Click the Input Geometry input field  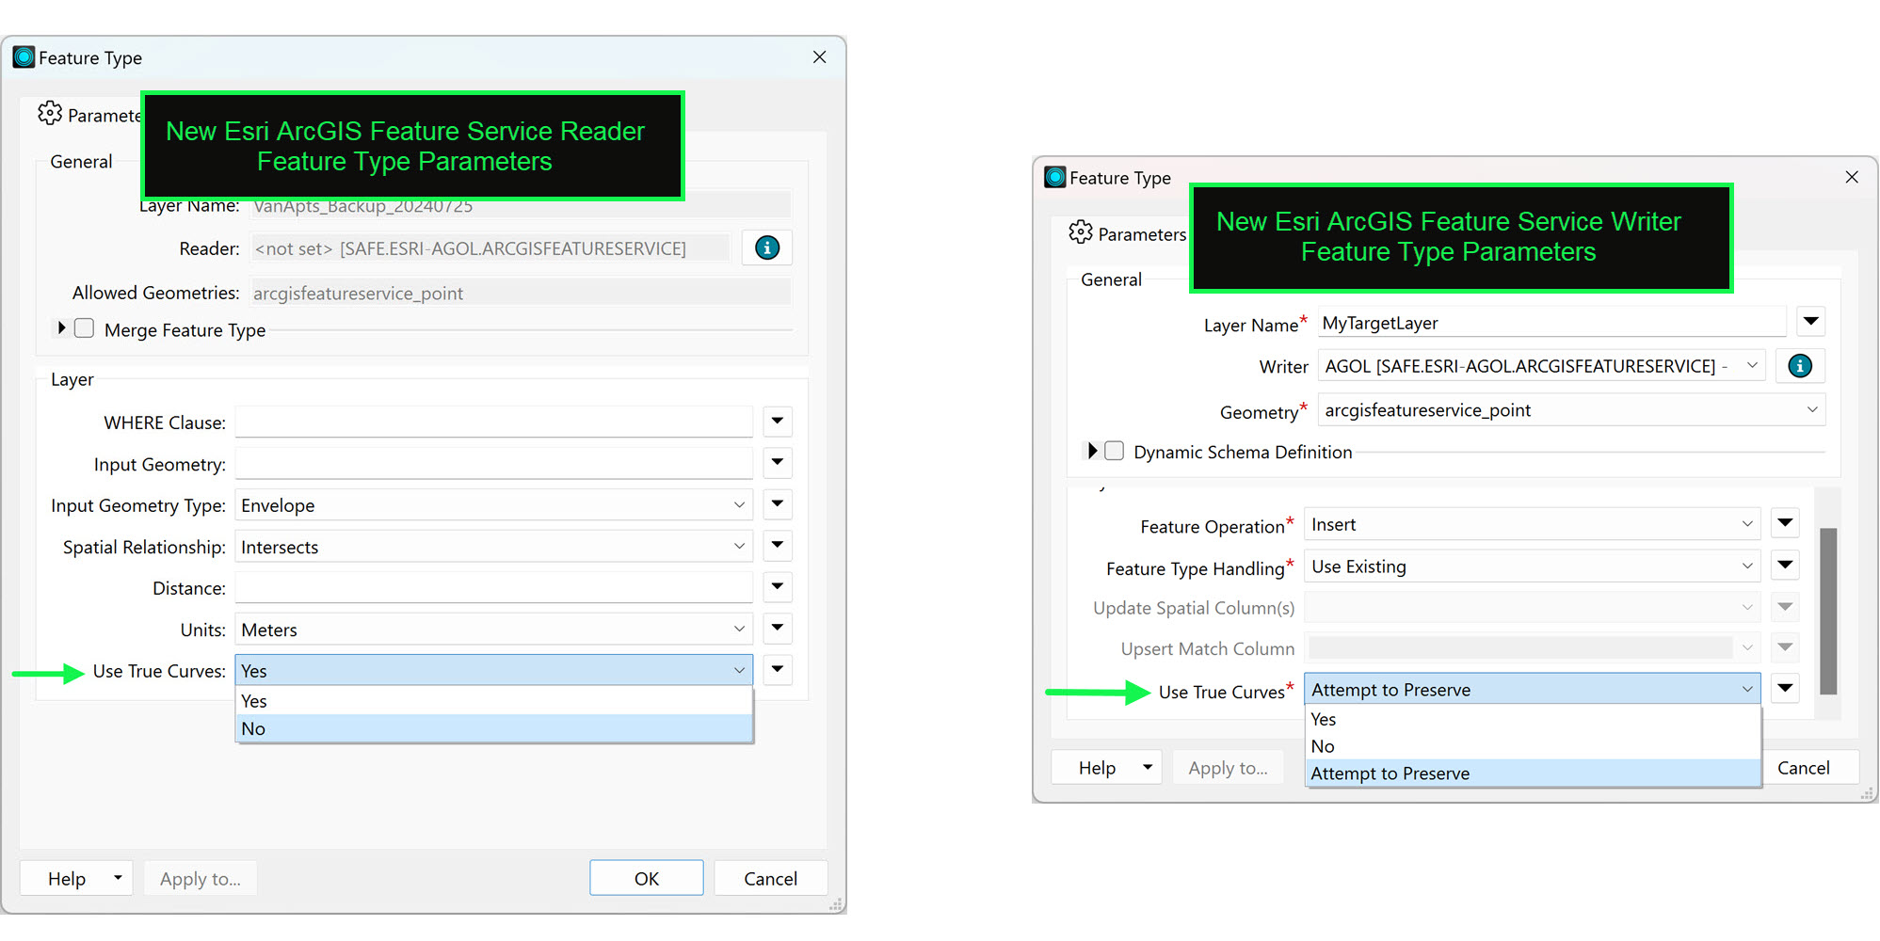(494, 463)
